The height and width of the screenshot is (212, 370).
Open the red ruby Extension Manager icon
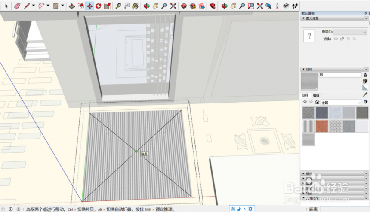[x=213, y=6]
